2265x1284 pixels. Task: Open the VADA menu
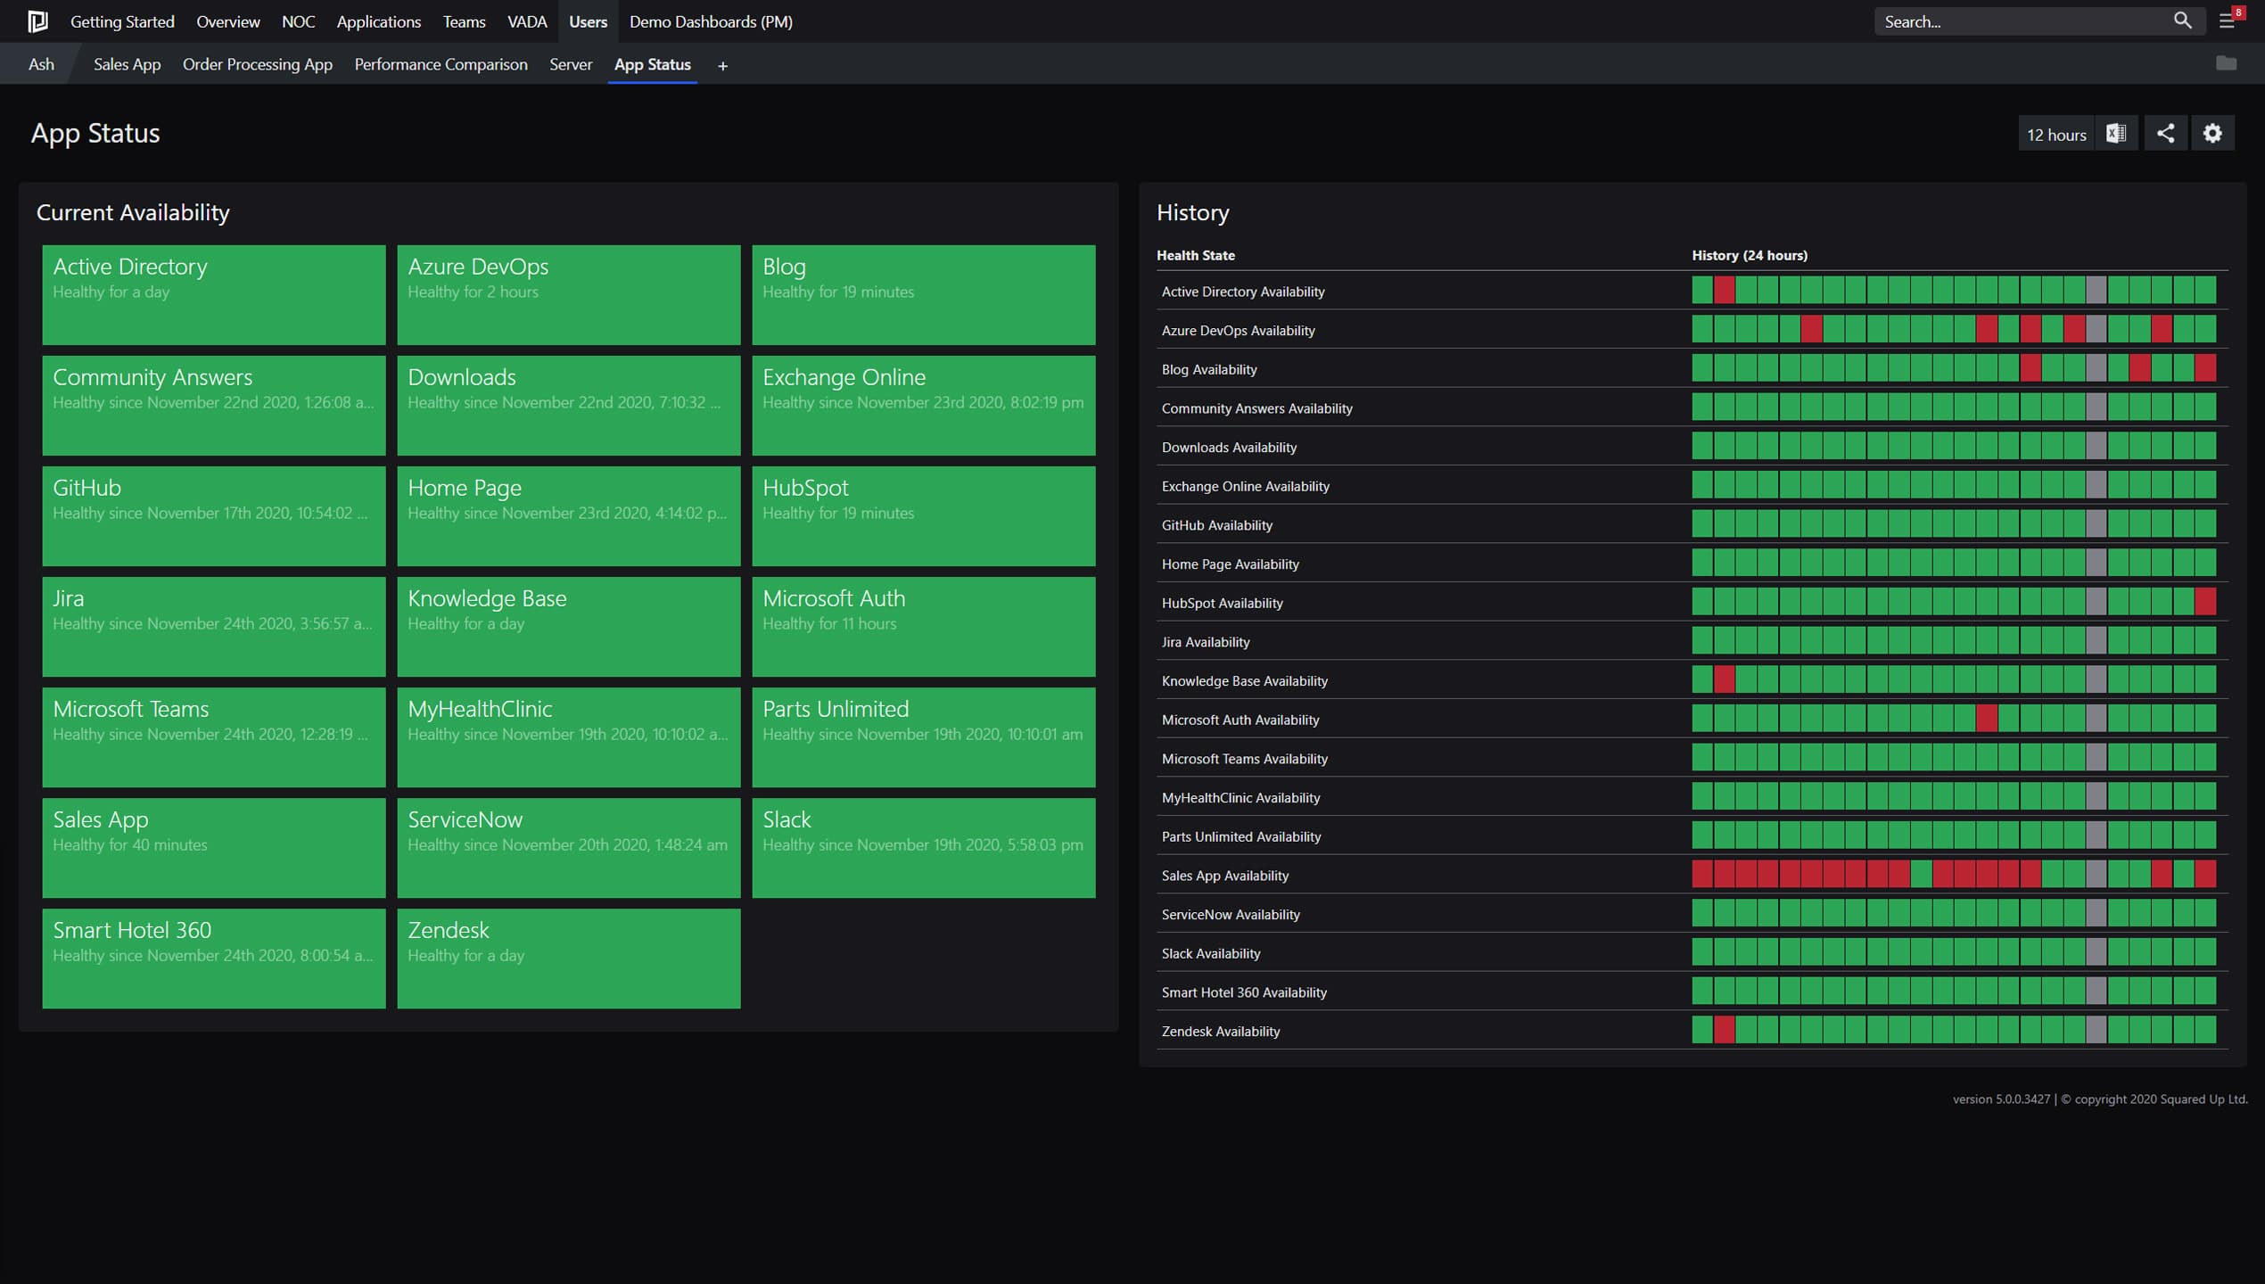527,21
